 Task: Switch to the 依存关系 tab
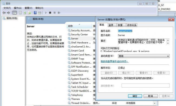point(132,25)
